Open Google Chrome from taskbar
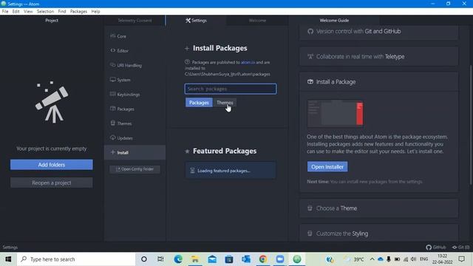This screenshot has height=266, width=473. pyautogui.click(x=263, y=259)
